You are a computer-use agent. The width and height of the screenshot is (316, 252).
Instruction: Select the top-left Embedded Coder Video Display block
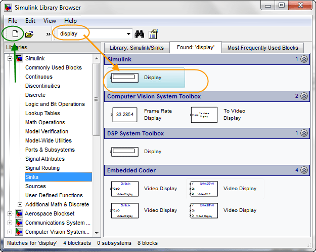pyautogui.click(x=124, y=189)
